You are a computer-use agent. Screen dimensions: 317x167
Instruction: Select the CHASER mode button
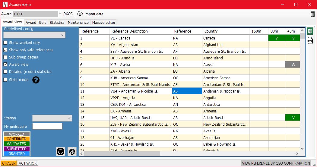pyautogui.click(x=9, y=163)
